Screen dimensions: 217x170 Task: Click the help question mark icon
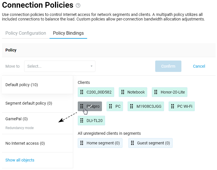coord(78,5)
